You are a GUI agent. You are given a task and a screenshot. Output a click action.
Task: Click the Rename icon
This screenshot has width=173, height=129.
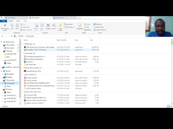(54, 25)
